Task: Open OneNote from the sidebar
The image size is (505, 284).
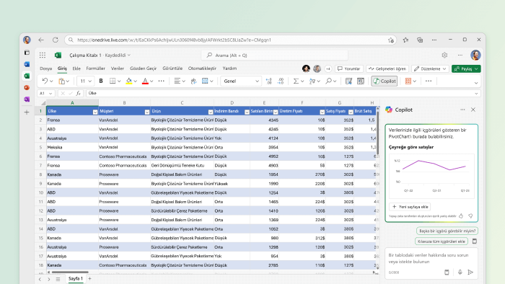Action: (x=27, y=99)
